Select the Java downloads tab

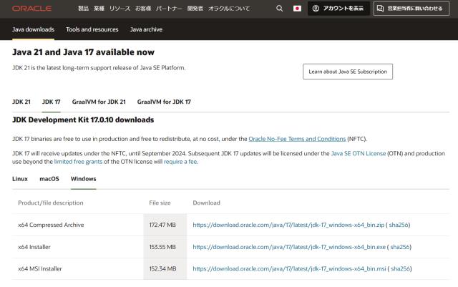click(33, 29)
